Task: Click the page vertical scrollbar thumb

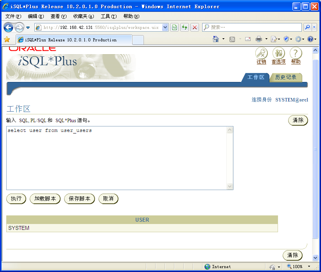Action: [315, 149]
